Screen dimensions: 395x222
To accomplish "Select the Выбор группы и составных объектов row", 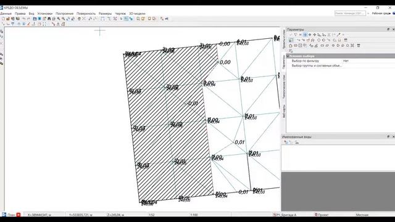I will click(x=317, y=65).
